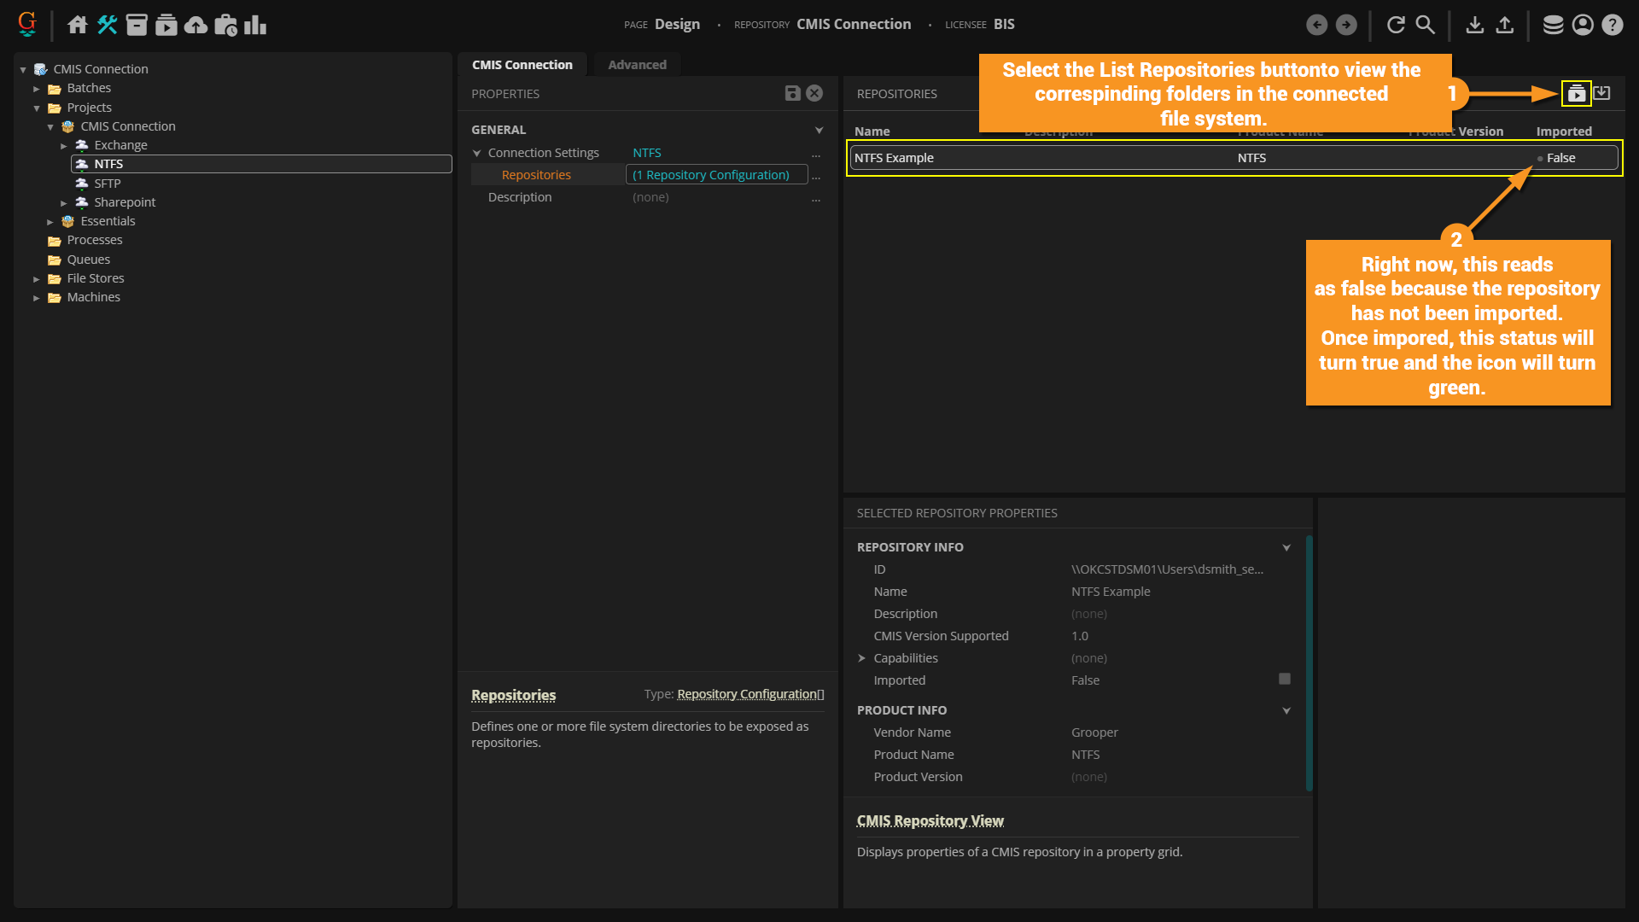Open the Home page icon
1639x922 pixels.
pos(78,25)
